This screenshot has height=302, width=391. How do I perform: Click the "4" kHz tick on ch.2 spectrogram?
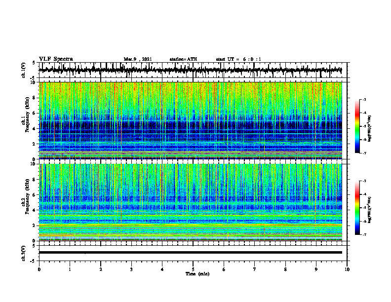point(34,210)
